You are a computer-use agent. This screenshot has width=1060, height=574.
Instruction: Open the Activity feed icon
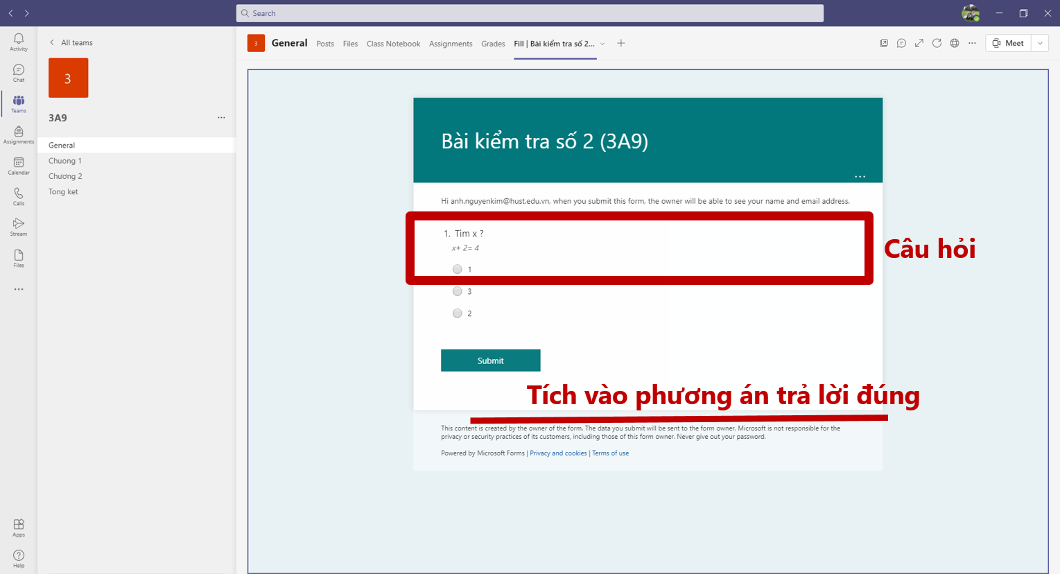19,42
